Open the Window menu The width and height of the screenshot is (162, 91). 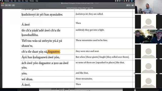[32, 1]
